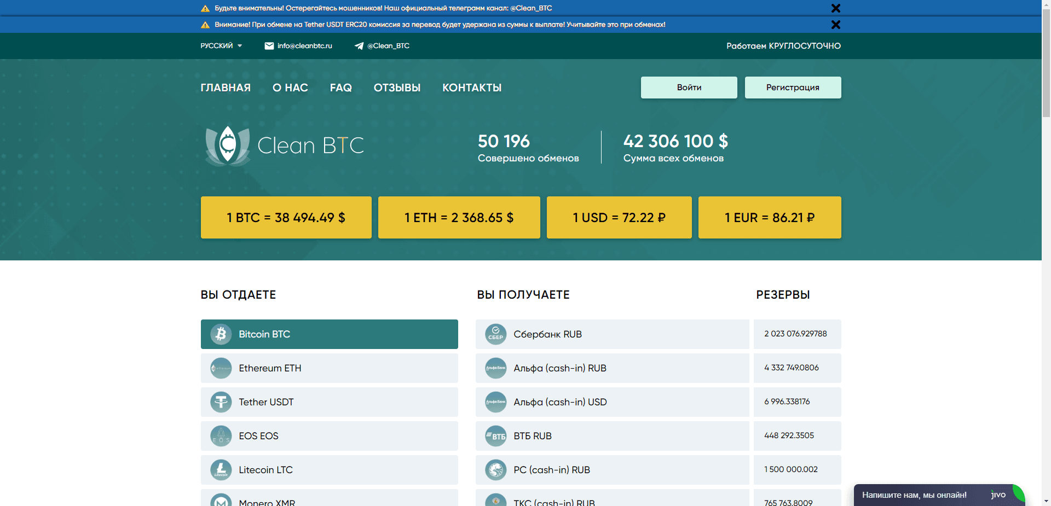Switch to the ОТЗЫВЫ section
Screen dimensions: 1051x506
(397, 88)
